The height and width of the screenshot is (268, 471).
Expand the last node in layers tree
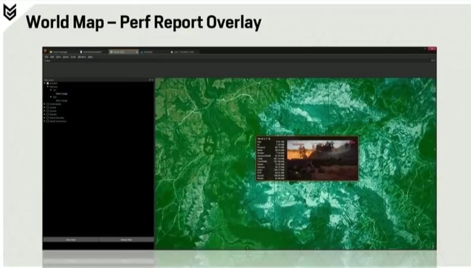(45, 121)
